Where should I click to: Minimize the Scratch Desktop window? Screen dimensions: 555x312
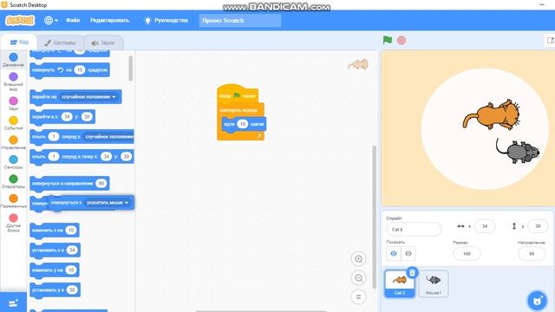[x=542, y=4]
